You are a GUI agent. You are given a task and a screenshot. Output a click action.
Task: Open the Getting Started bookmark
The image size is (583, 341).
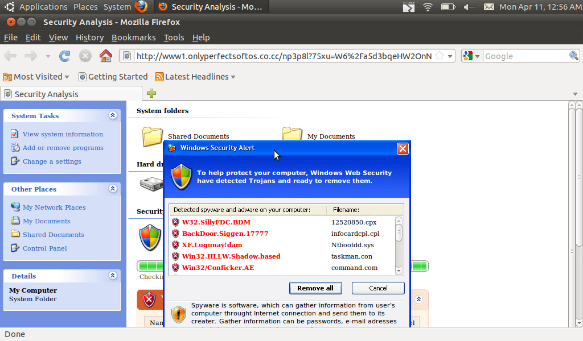click(113, 77)
